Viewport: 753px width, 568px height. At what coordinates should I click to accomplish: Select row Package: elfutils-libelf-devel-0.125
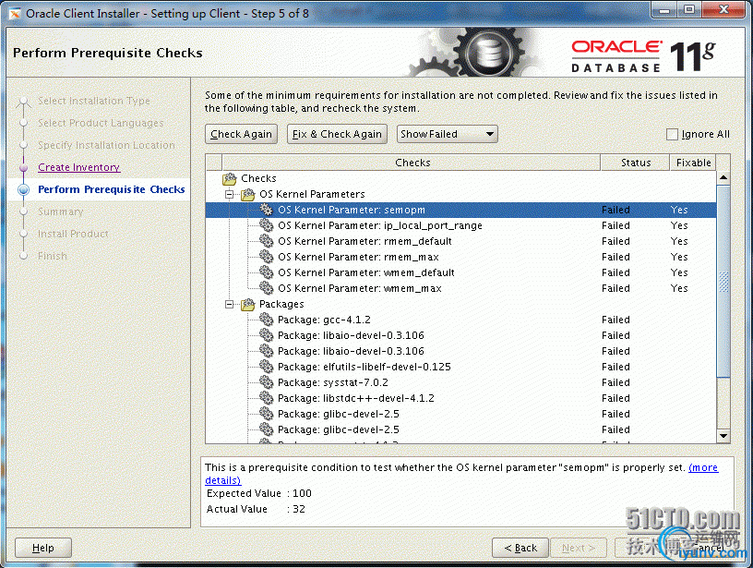click(461, 367)
